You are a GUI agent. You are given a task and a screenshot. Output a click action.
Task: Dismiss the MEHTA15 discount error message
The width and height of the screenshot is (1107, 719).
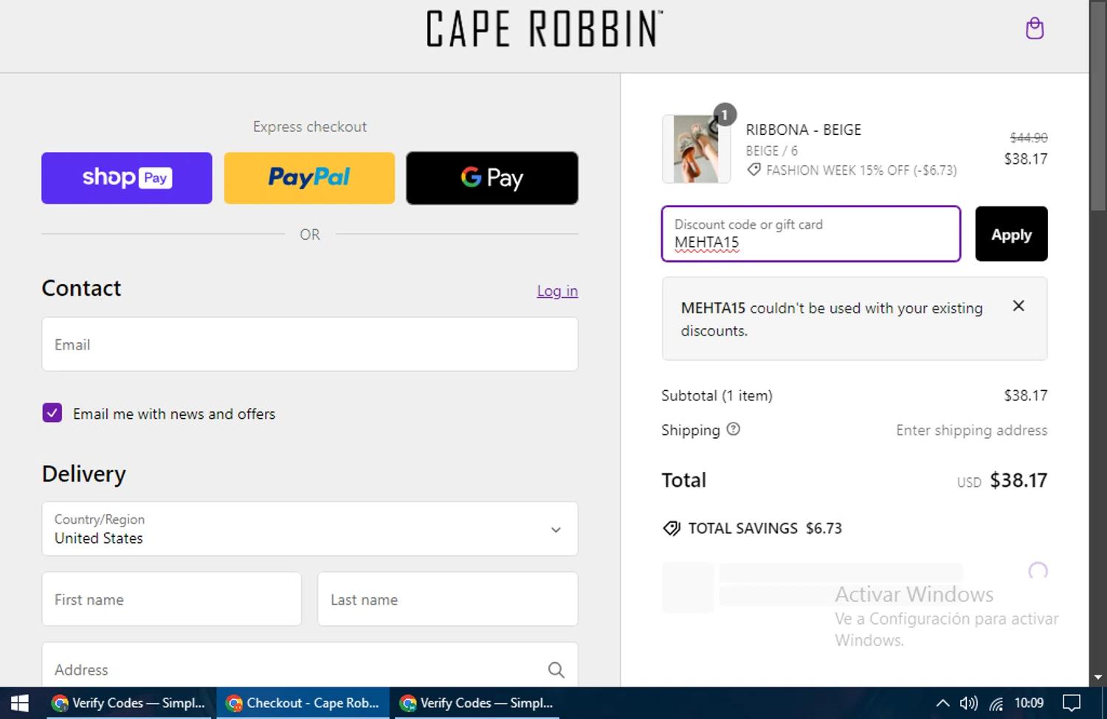(x=1018, y=306)
